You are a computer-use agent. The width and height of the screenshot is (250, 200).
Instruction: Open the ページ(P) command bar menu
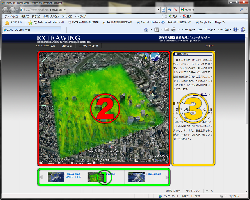click(188, 30)
